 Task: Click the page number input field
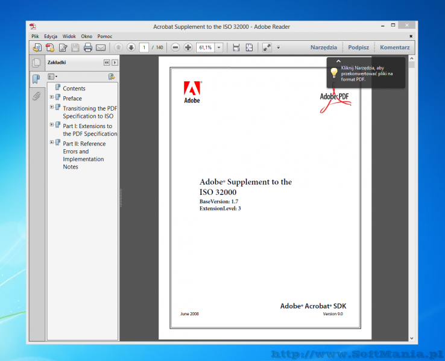[144, 48]
